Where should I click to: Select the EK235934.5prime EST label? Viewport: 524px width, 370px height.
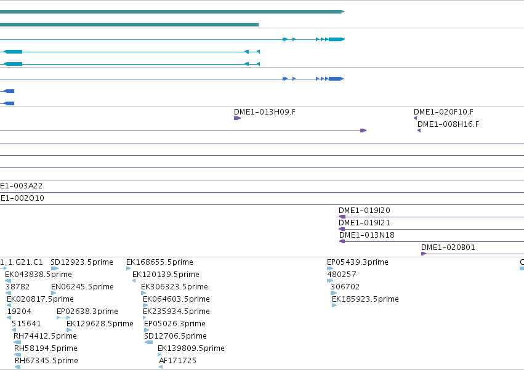(177, 312)
